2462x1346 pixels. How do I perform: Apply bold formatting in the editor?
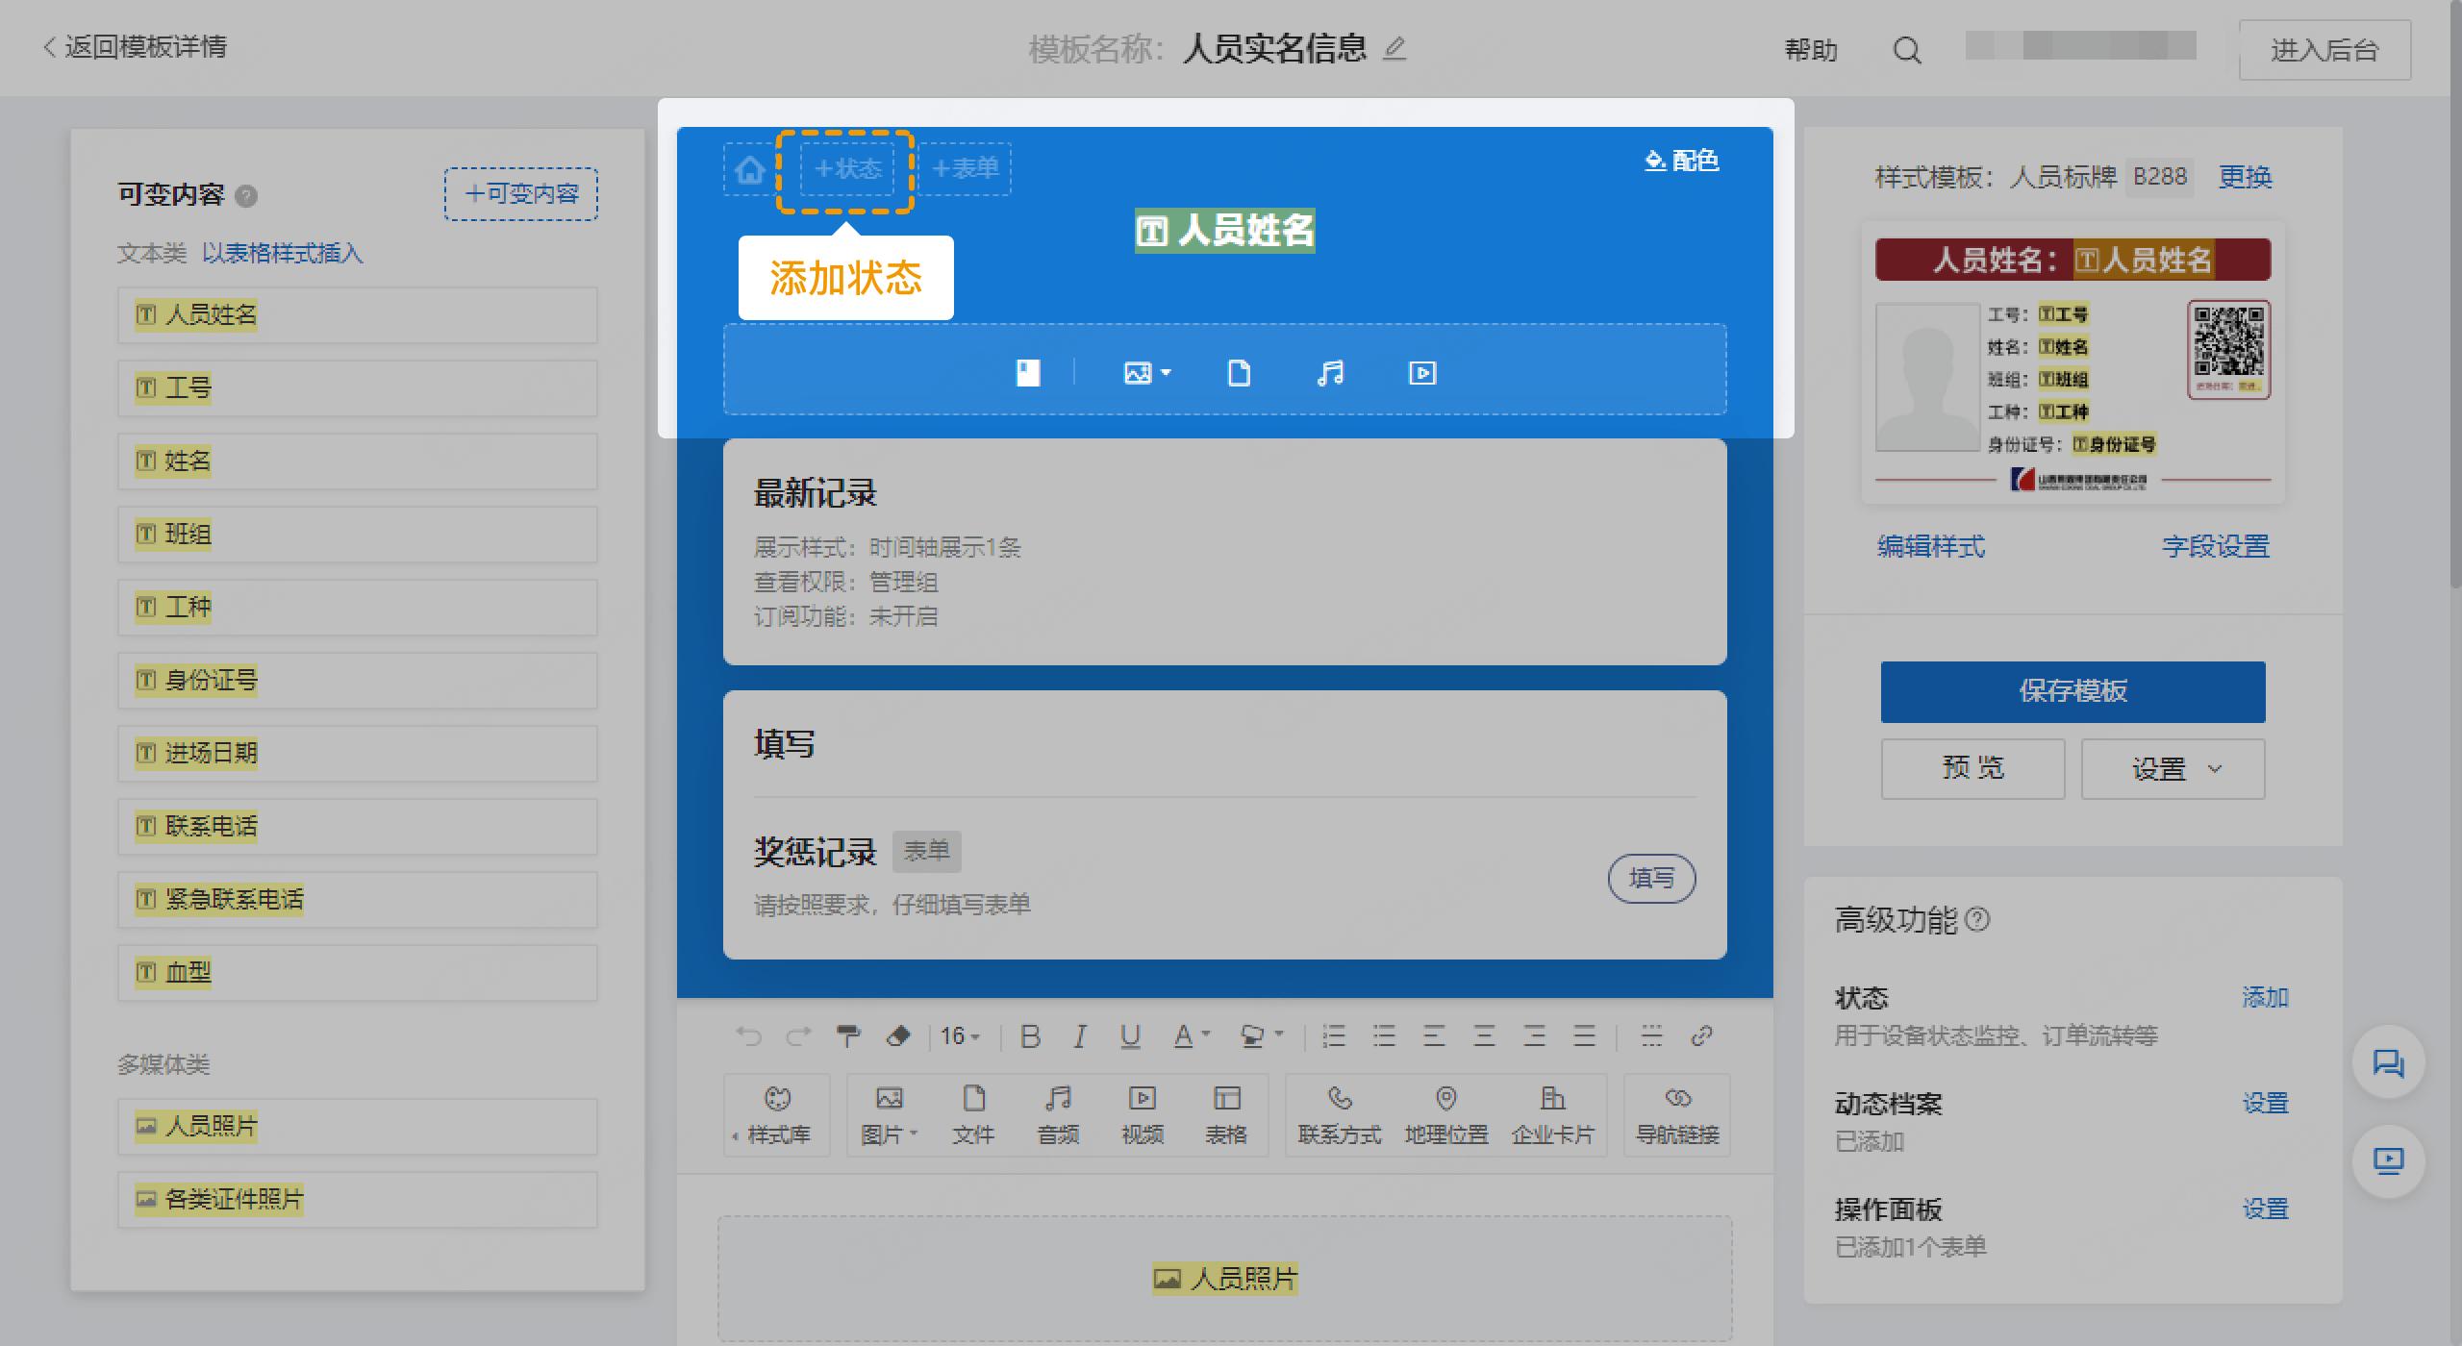point(1031,1035)
